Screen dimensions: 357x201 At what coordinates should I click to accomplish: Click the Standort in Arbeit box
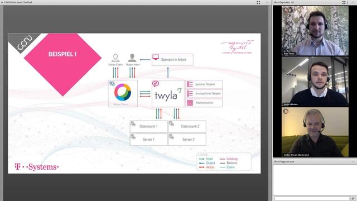click(x=172, y=60)
